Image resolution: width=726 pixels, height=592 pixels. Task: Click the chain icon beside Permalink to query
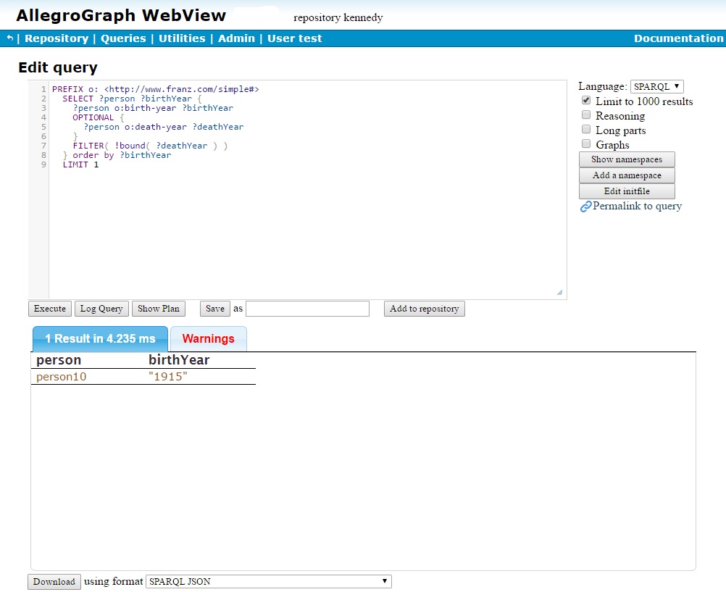(x=585, y=207)
